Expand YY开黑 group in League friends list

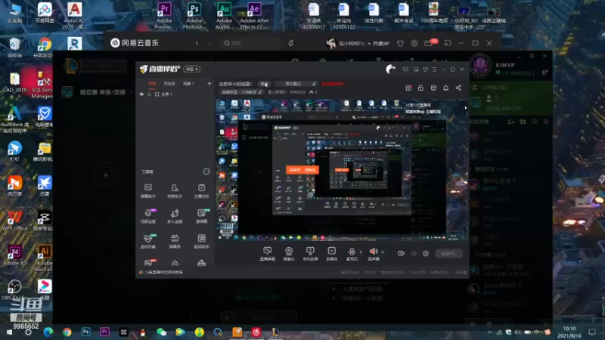[489, 255]
